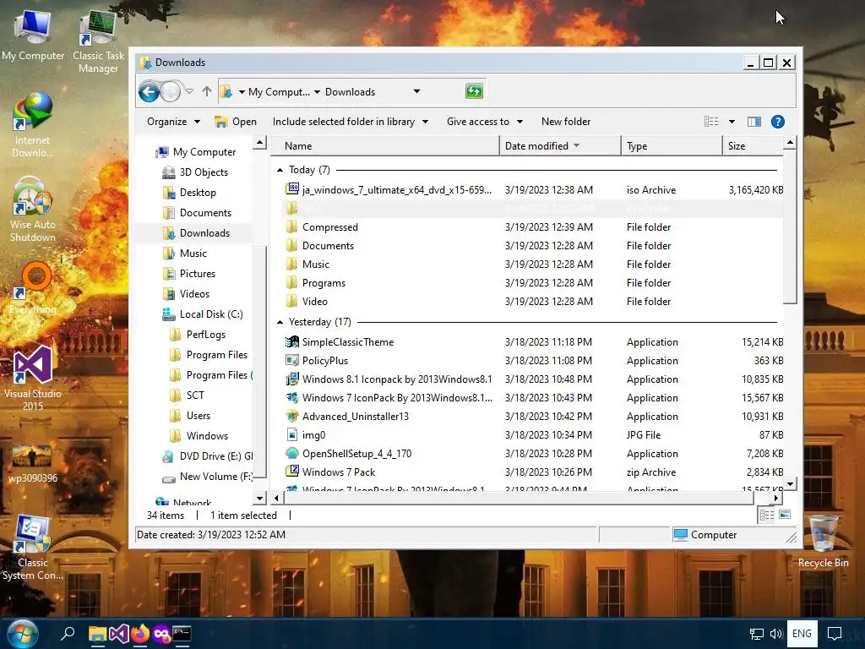865x649 pixels.
Task: Click the Start button orb
Action: (22, 634)
